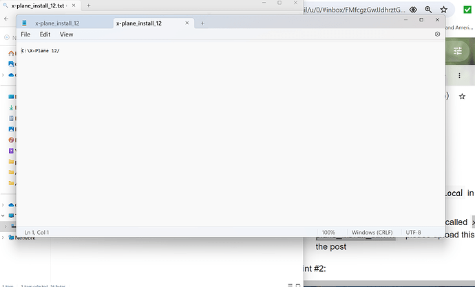The width and height of the screenshot is (475, 287).
Task: Click UTF-8 encoding indicator
Action: 414,233
